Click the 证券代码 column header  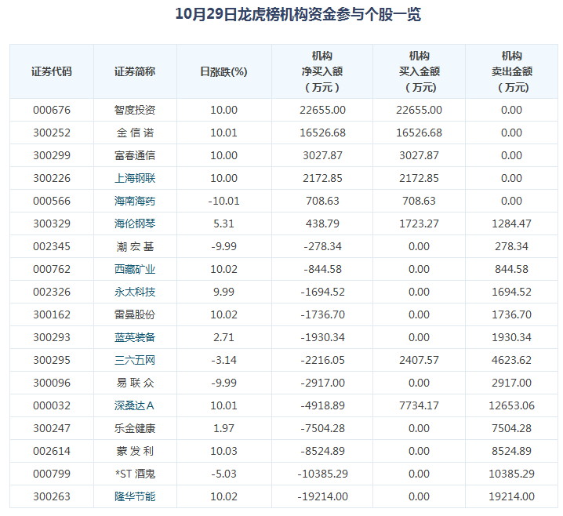[x=52, y=71]
